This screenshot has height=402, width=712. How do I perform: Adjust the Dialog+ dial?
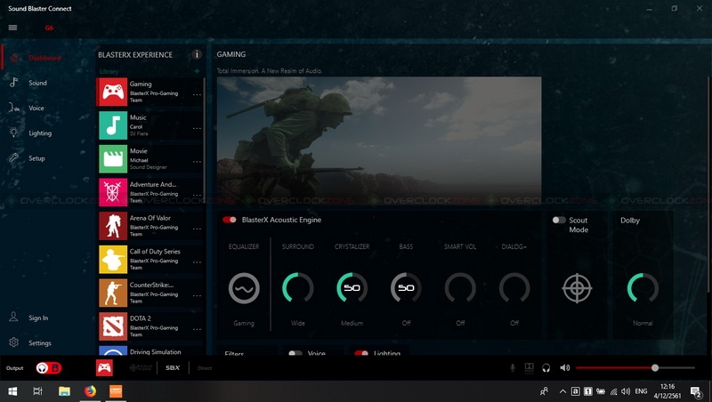pyautogui.click(x=514, y=287)
